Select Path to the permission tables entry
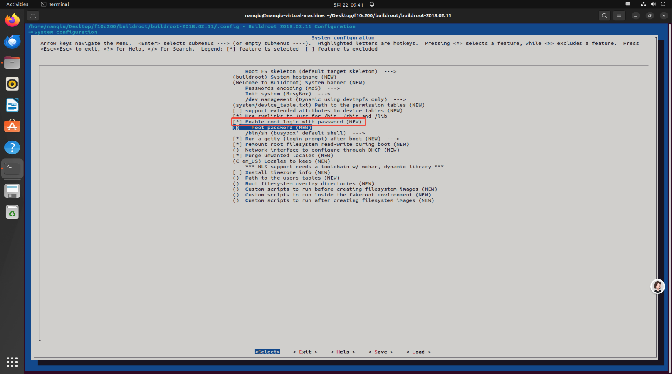This screenshot has width=672, height=374. click(x=329, y=105)
